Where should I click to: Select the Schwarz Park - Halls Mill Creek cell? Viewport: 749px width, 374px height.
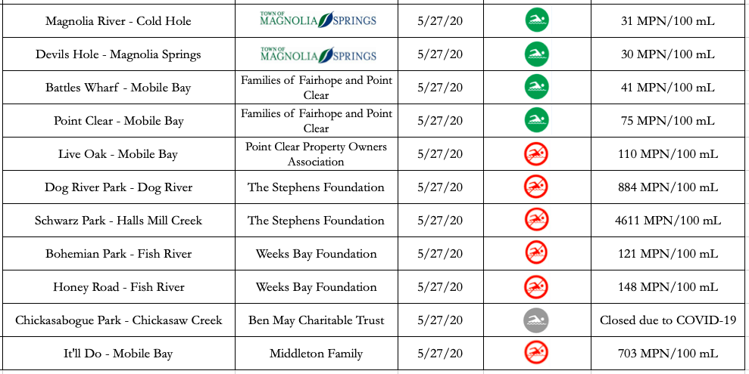point(118,221)
